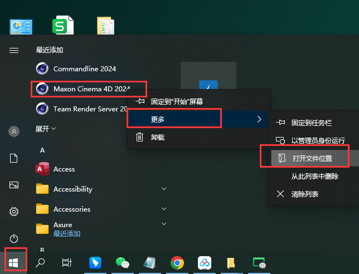Open Control Panel desktop icon

coord(21,27)
